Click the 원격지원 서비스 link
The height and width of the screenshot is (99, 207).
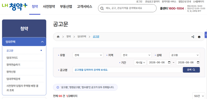[x=169, y=2]
